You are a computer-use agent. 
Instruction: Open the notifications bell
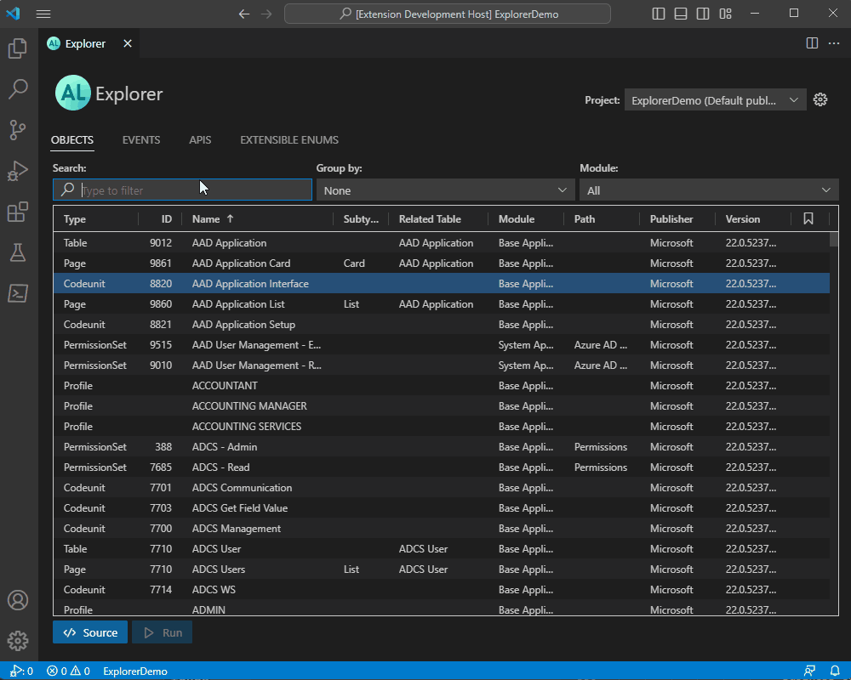point(835,671)
